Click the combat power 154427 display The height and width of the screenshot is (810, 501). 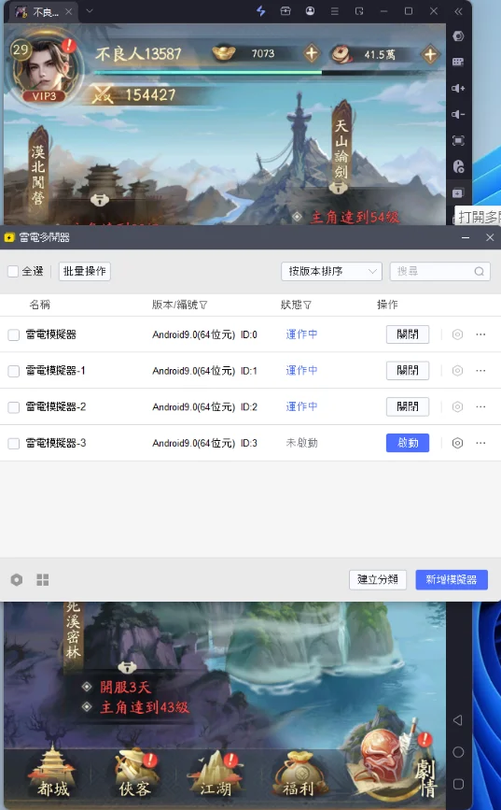(x=135, y=95)
